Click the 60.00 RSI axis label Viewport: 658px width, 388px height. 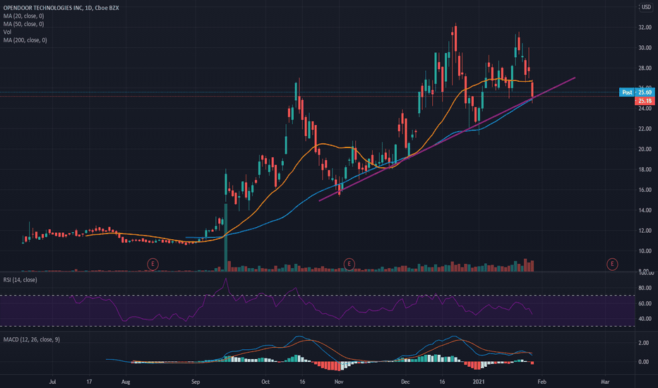tap(645, 303)
